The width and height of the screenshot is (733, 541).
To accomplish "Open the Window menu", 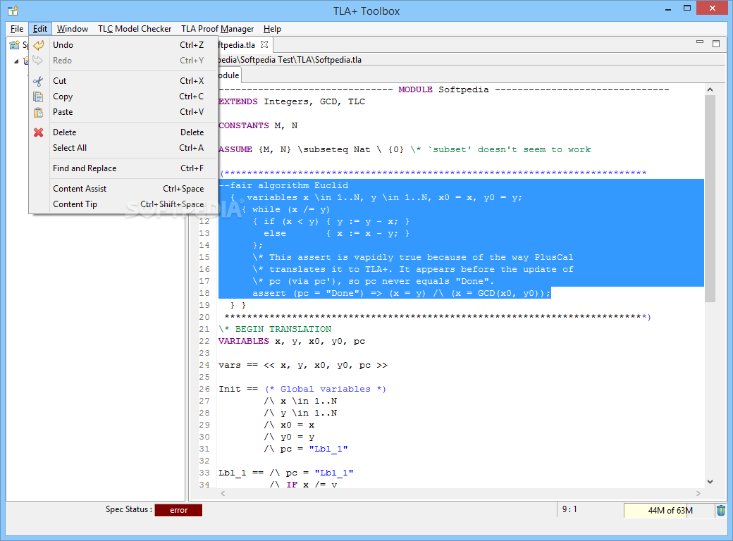I will tap(73, 28).
